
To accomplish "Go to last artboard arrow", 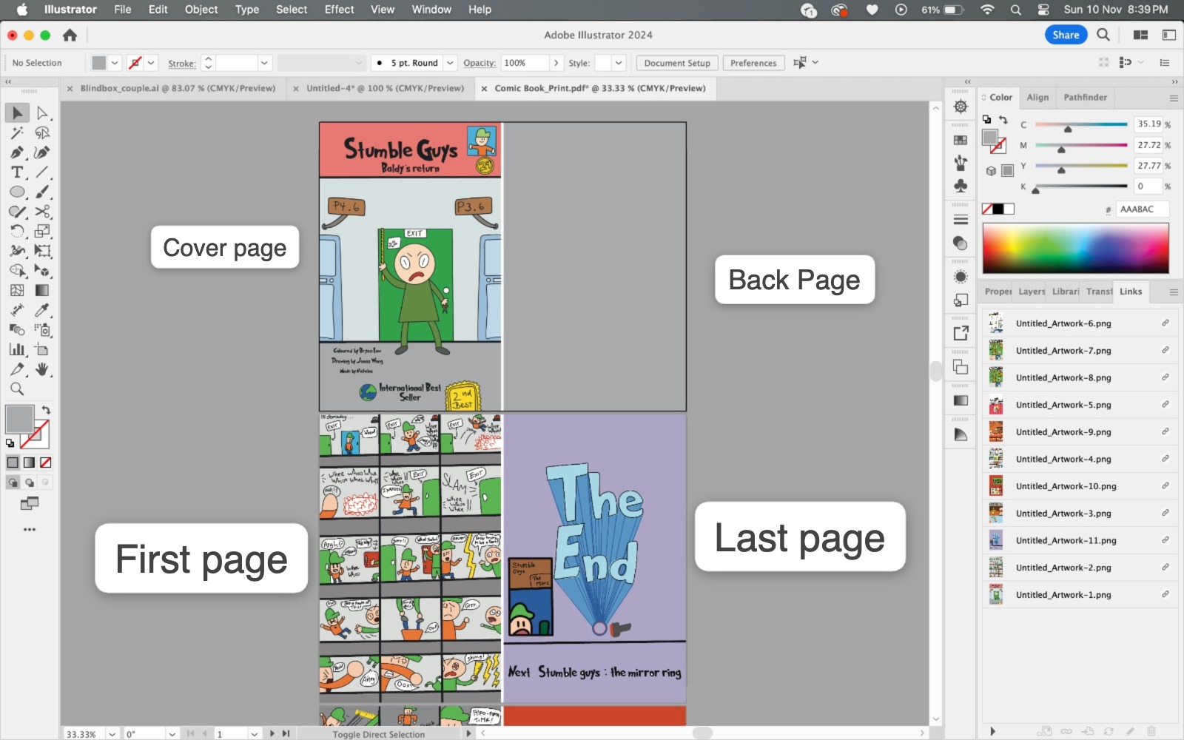I will coord(286,734).
